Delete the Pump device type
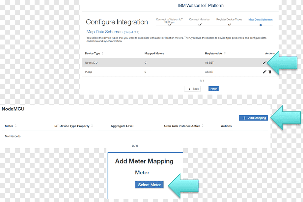The image size is (303, 202). (x=270, y=72)
